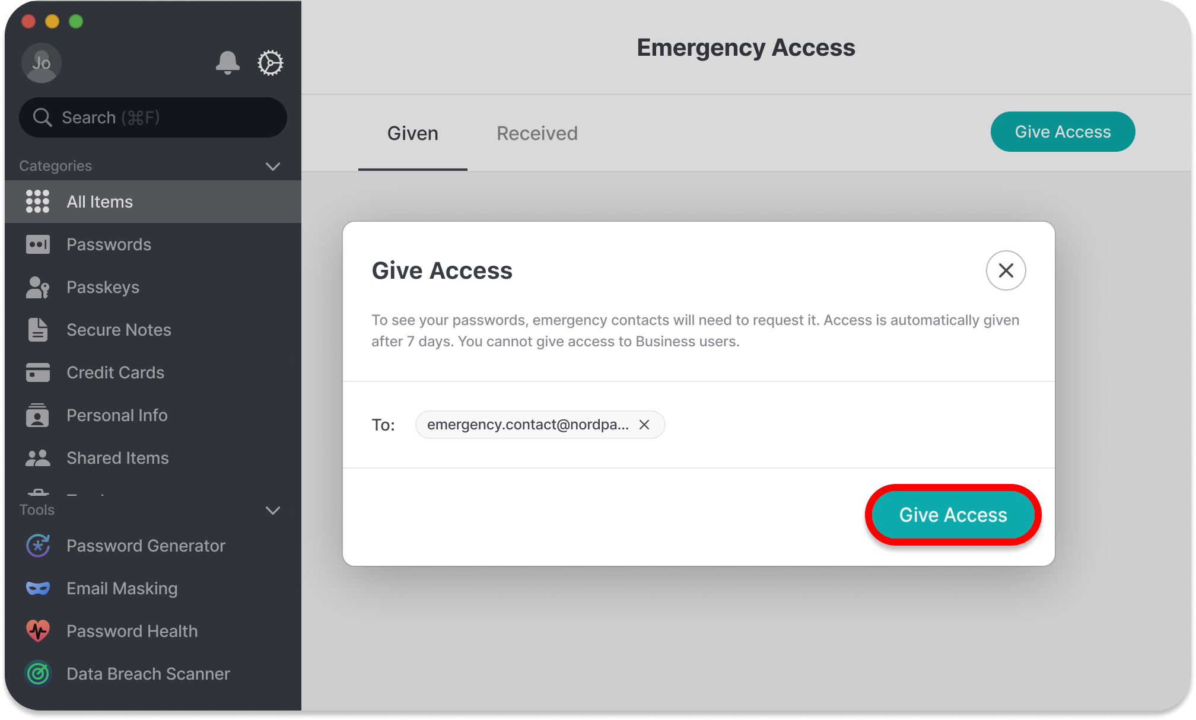Select the Passkeys sidebar icon
This screenshot has width=1196, height=720.
(38, 287)
